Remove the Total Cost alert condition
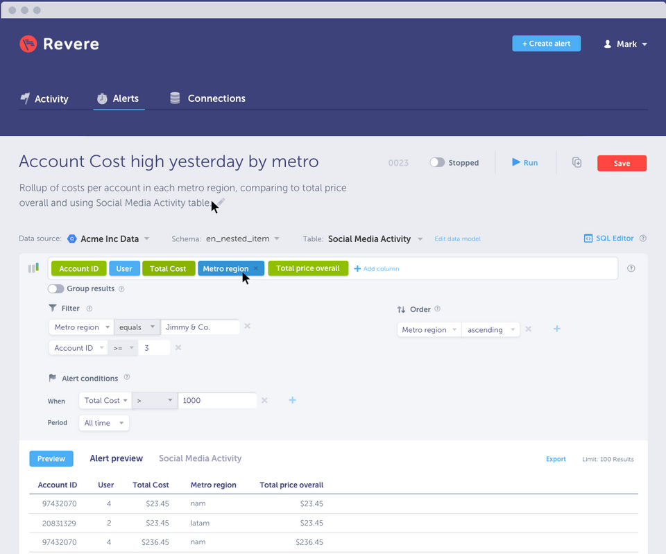The image size is (666, 554). (264, 400)
